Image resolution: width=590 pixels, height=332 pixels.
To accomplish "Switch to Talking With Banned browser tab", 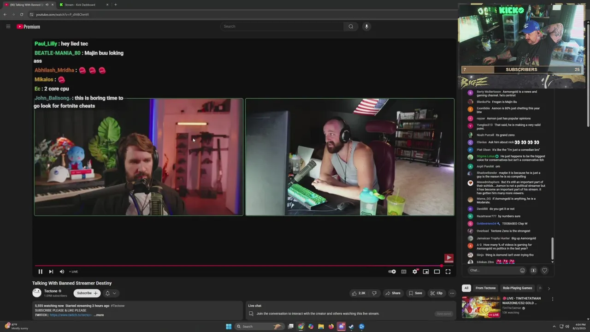I will (29, 5).
